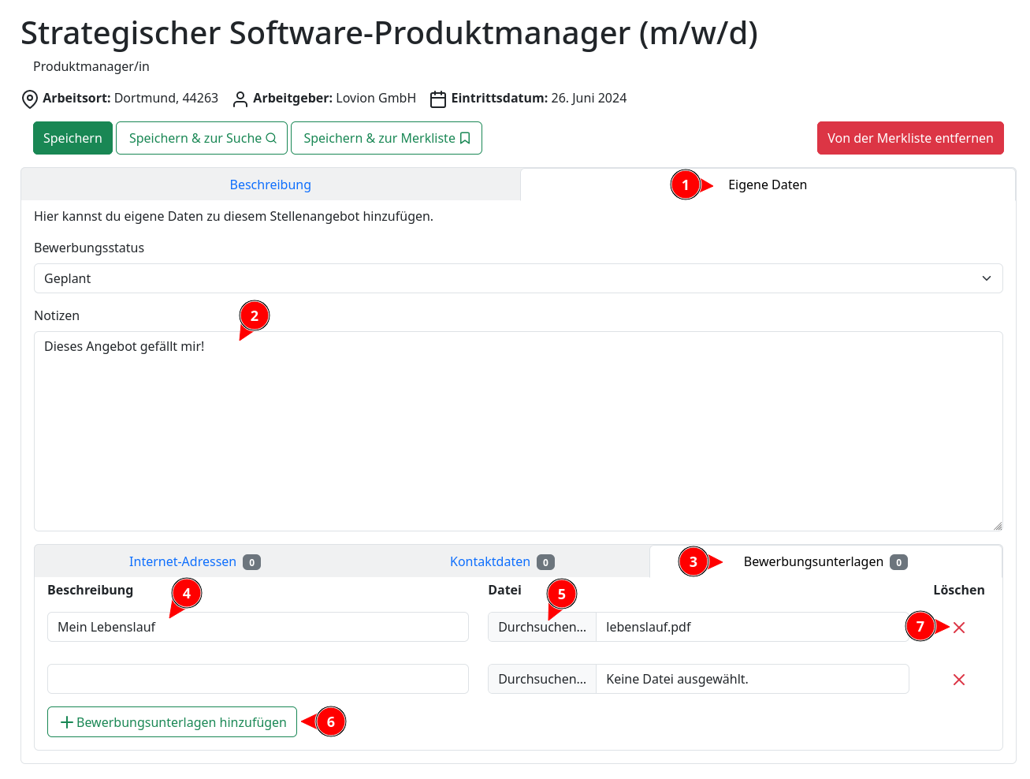Click the Strategischer Software-Produktmanager page title
Viewport: 1030px width, 779px height.
coord(389,33)
